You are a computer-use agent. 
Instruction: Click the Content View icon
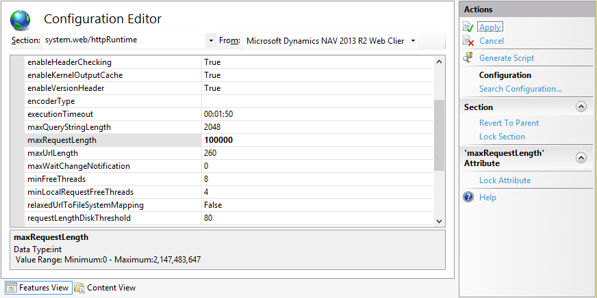pos(79,288)
